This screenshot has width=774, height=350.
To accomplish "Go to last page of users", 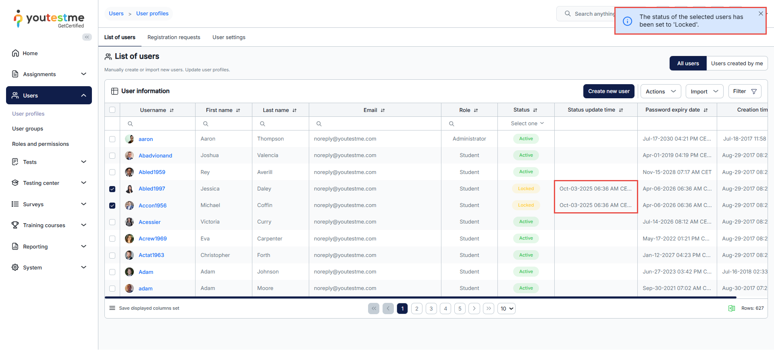I will pos(489,309).
